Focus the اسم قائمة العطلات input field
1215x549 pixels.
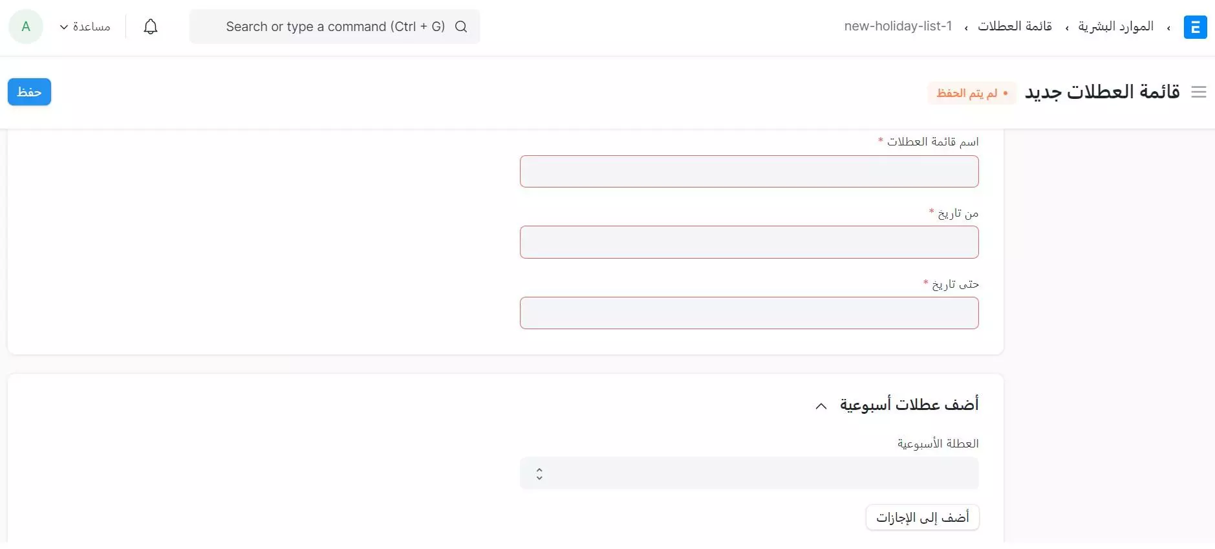coord(749,171)
